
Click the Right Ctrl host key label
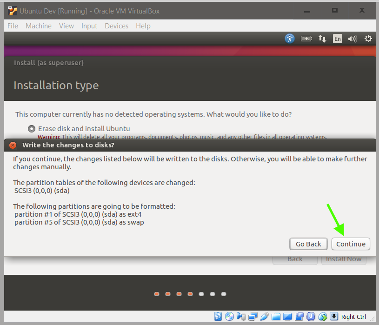[x=353, y=317]
